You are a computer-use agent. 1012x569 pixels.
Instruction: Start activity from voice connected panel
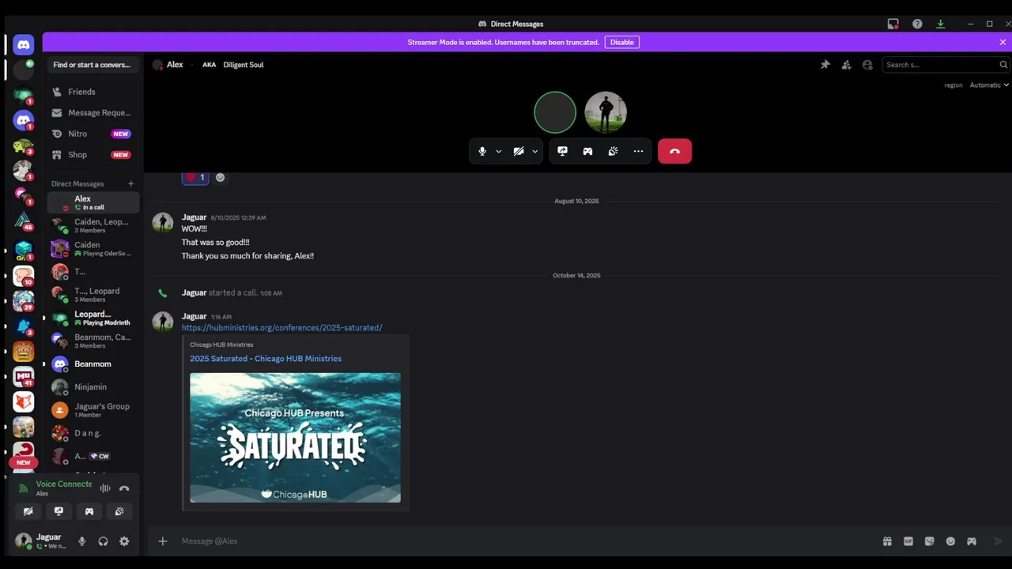click(x=89, y=511)
